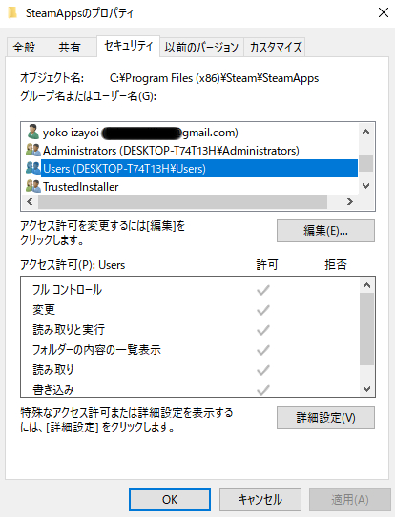This screenshot has height=517, width=395.
Task: Select the Users group entry
Action: (192, 169)
